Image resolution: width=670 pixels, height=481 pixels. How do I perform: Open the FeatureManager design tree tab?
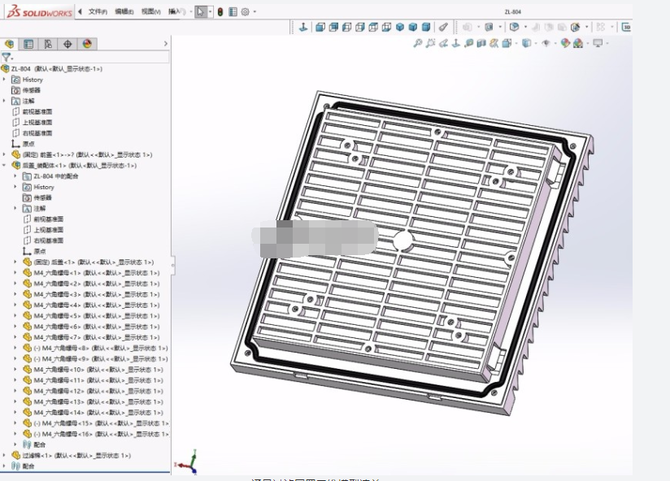click(x=10, y=44)
